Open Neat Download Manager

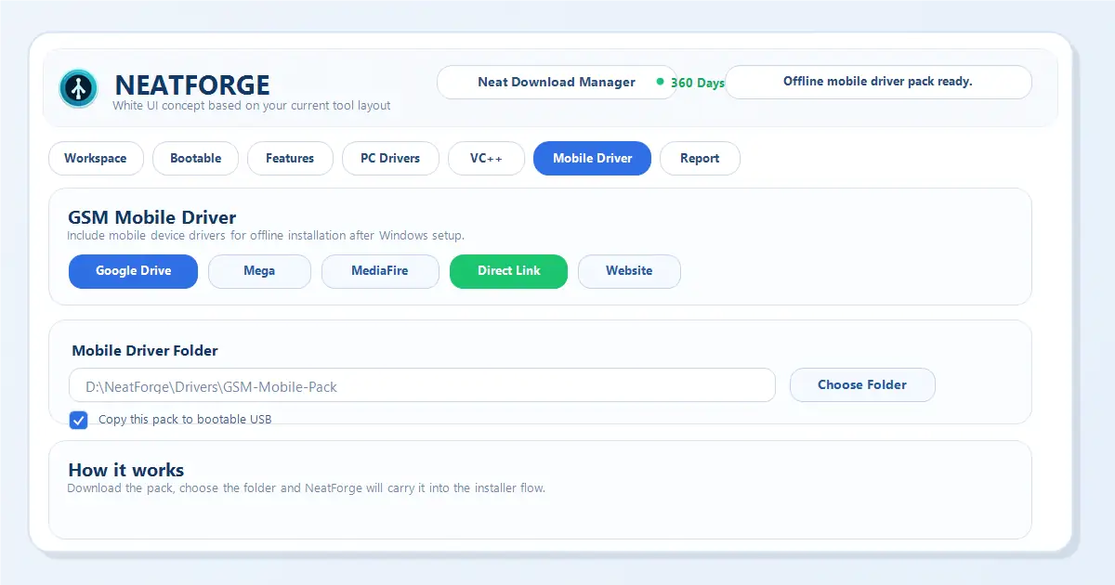[x=556, y=82]
